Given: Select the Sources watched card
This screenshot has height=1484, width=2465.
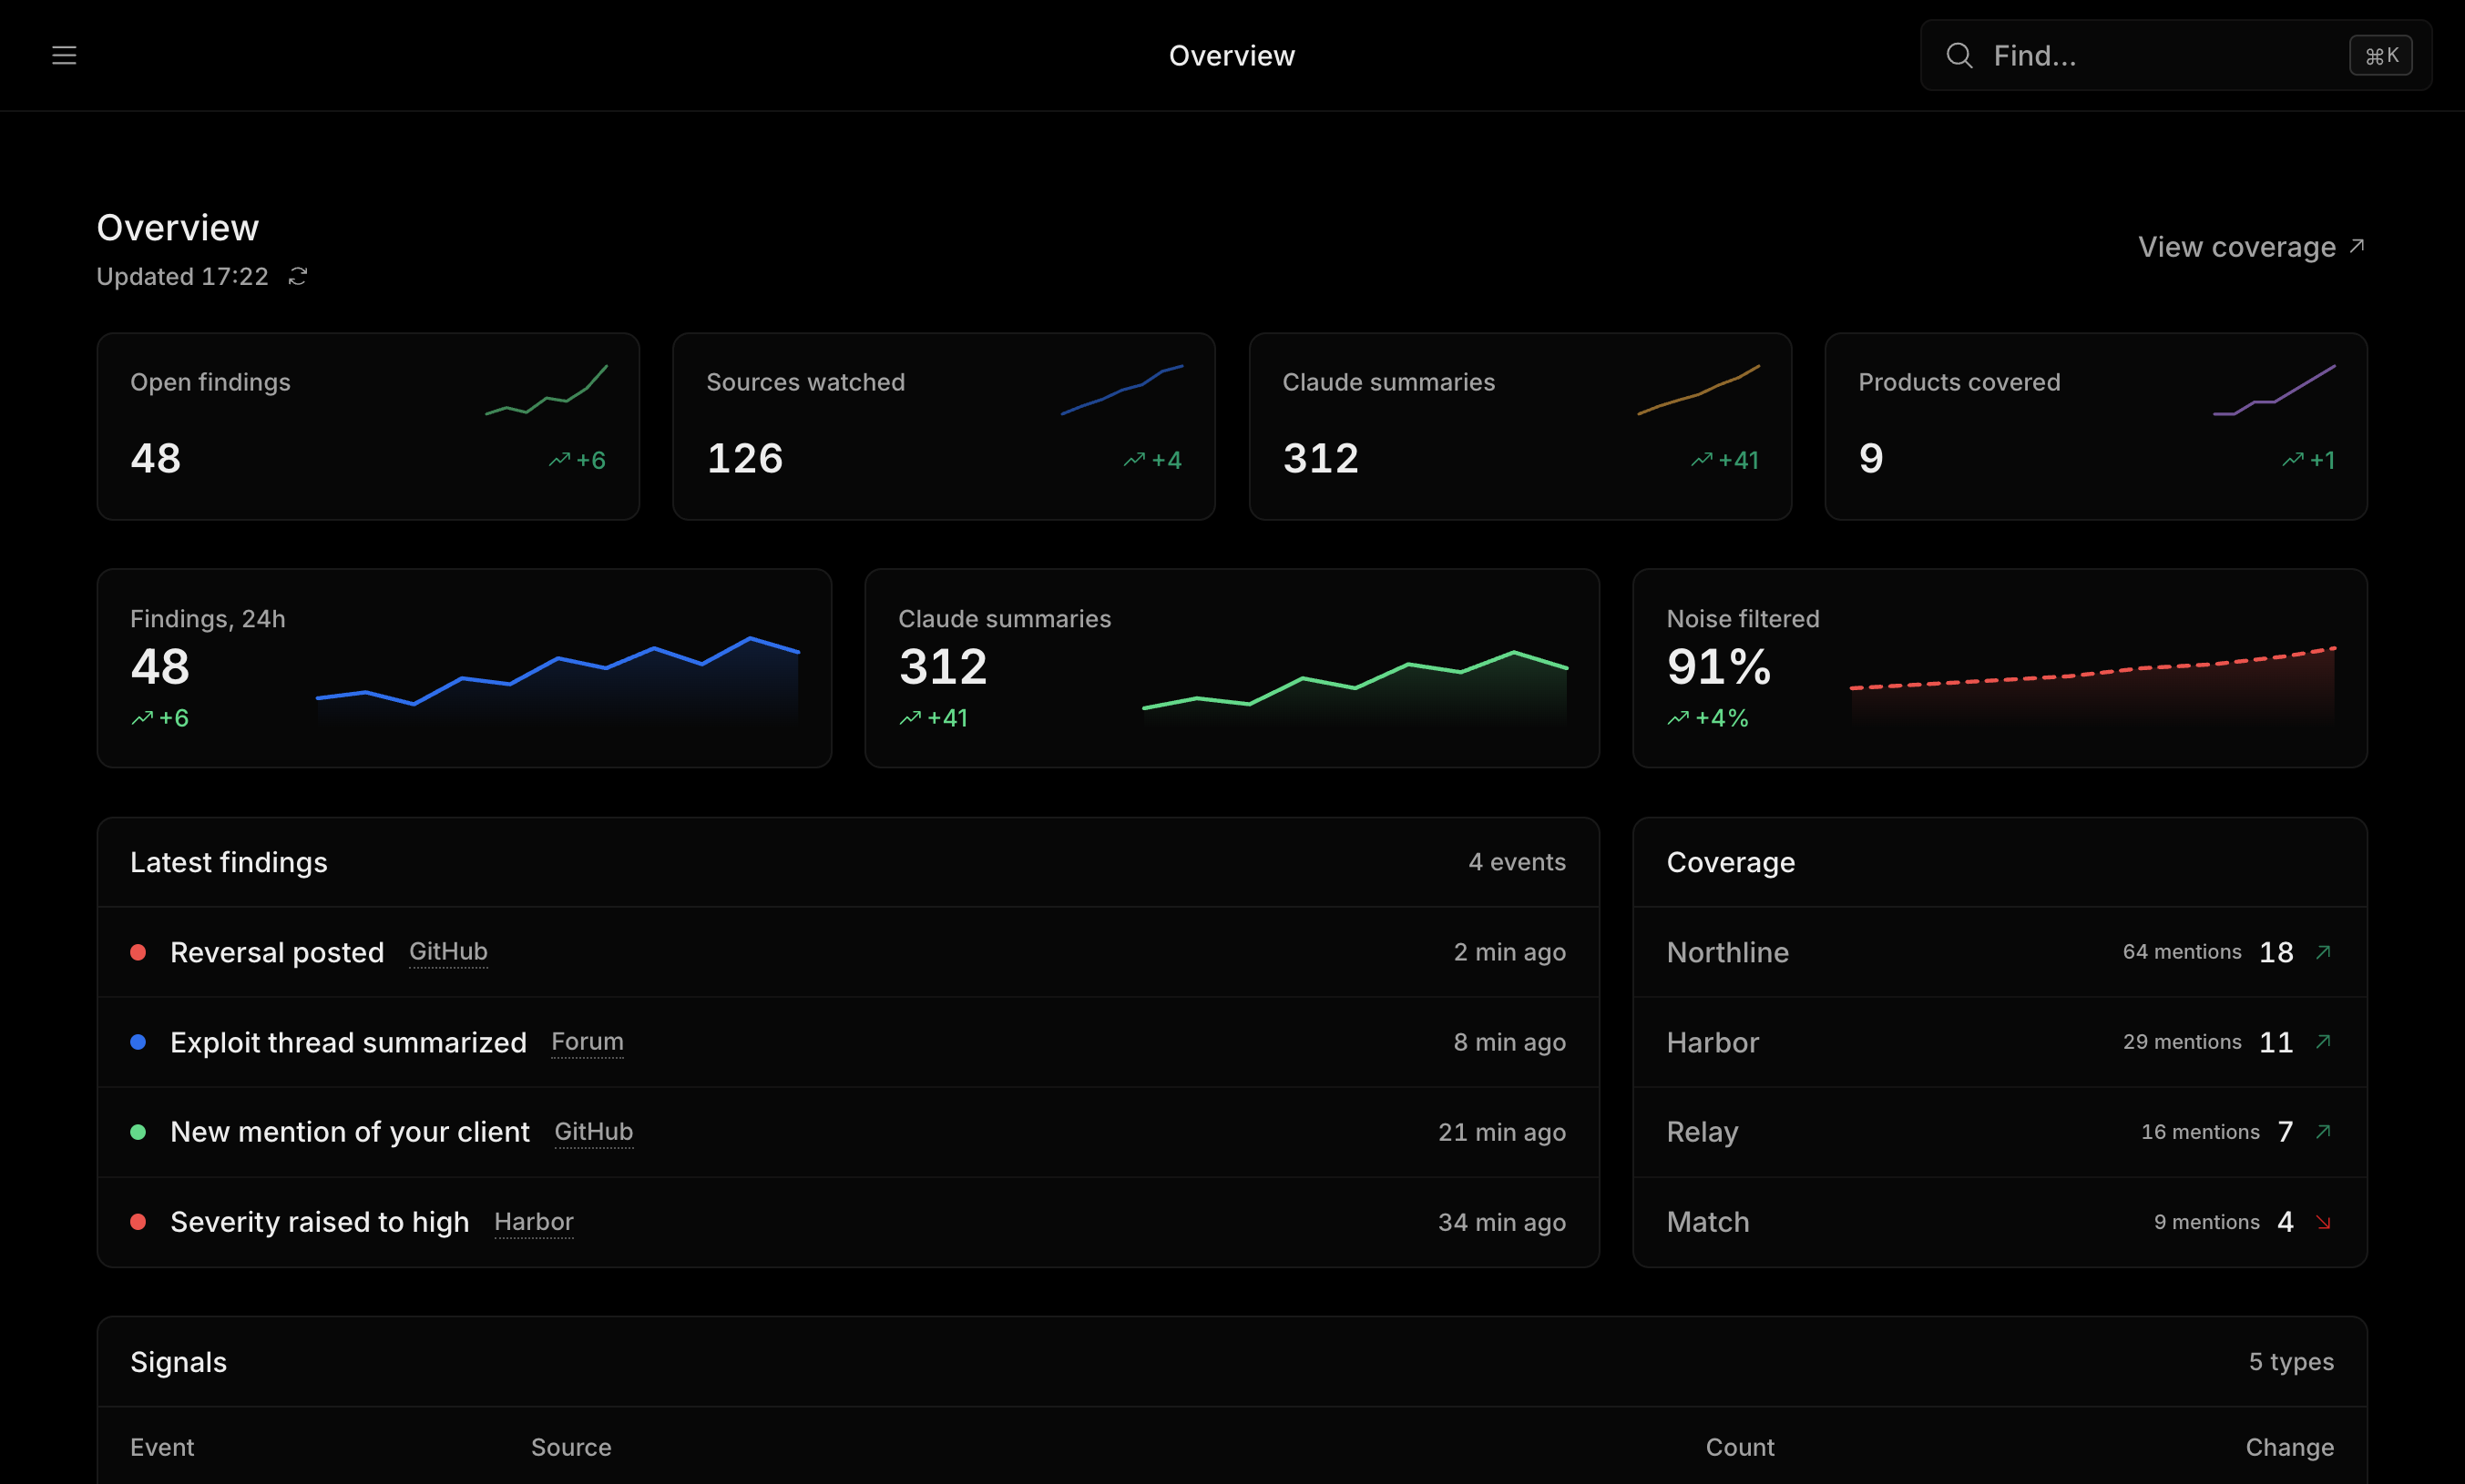Looking at the screenshot, I should click(944, 426).
